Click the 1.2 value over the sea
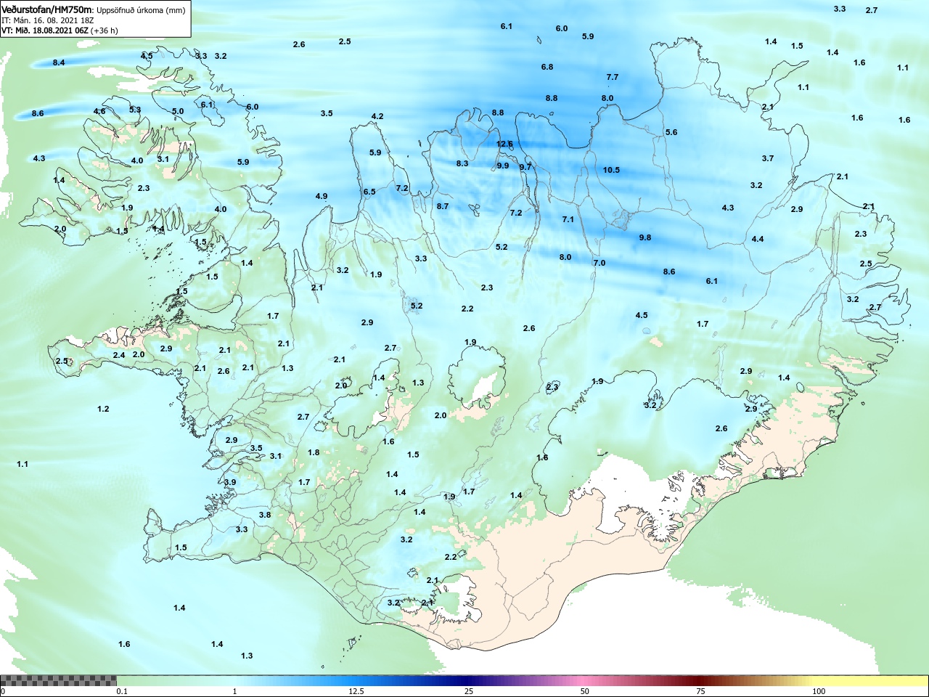This screenshot has height=697, width=929. (103, 409)
